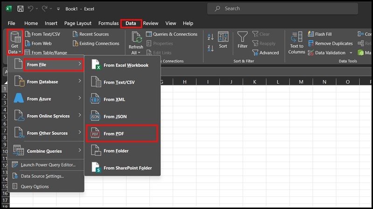Click the Save icon in title bar
The width and height of the screenshot is (373, 209).
pos(20,8)
